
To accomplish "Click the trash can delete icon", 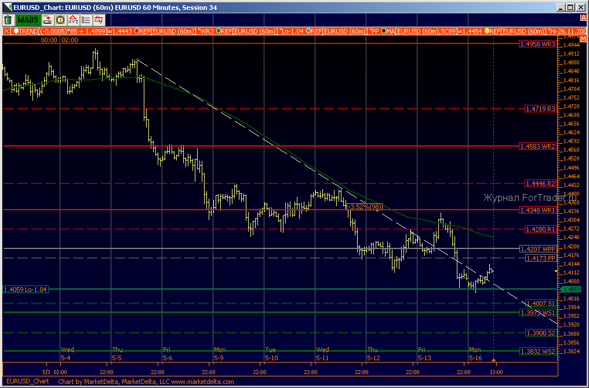I will 8,20.
